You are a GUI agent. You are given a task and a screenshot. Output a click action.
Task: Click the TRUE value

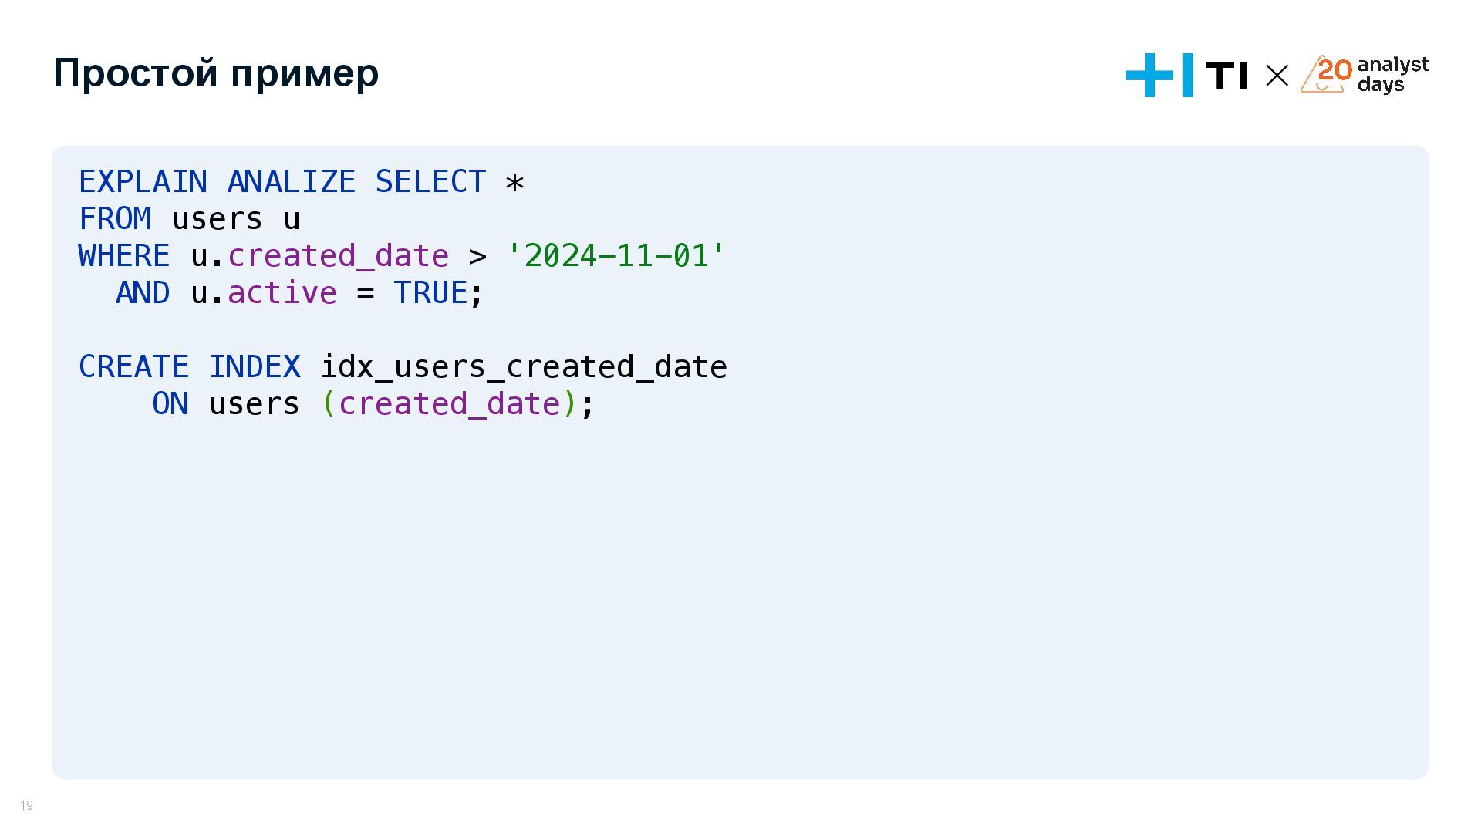(x=430, y=293)
